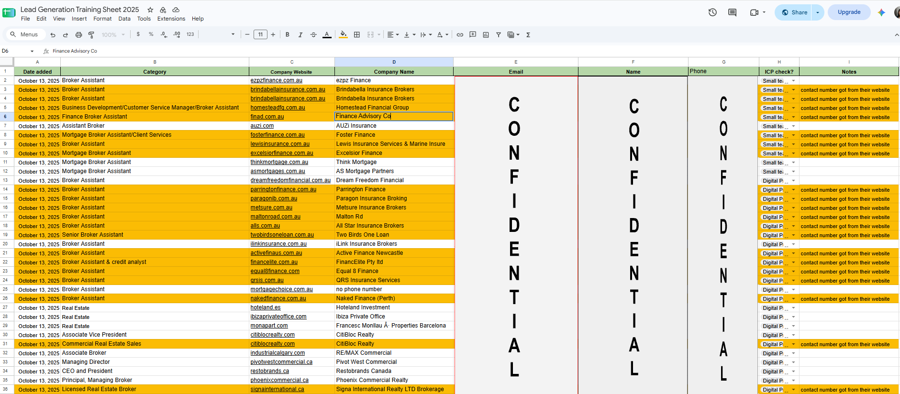Open the auzi.com link
The height and width of the screenshot is (394, 900).
(x=262, y=126)
